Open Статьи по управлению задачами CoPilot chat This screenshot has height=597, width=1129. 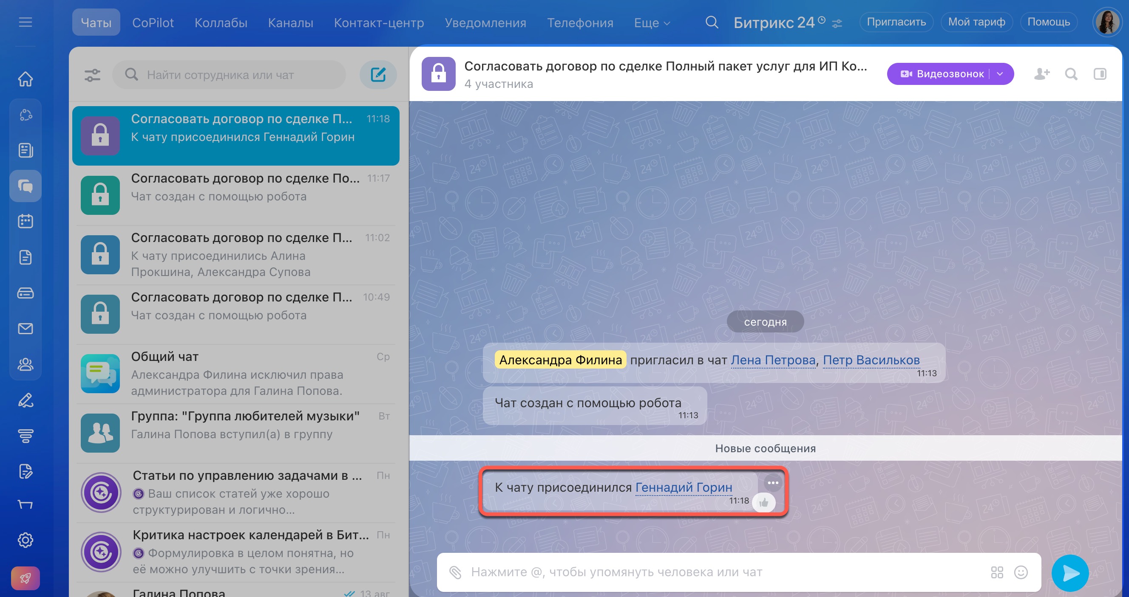click(236, 493)
